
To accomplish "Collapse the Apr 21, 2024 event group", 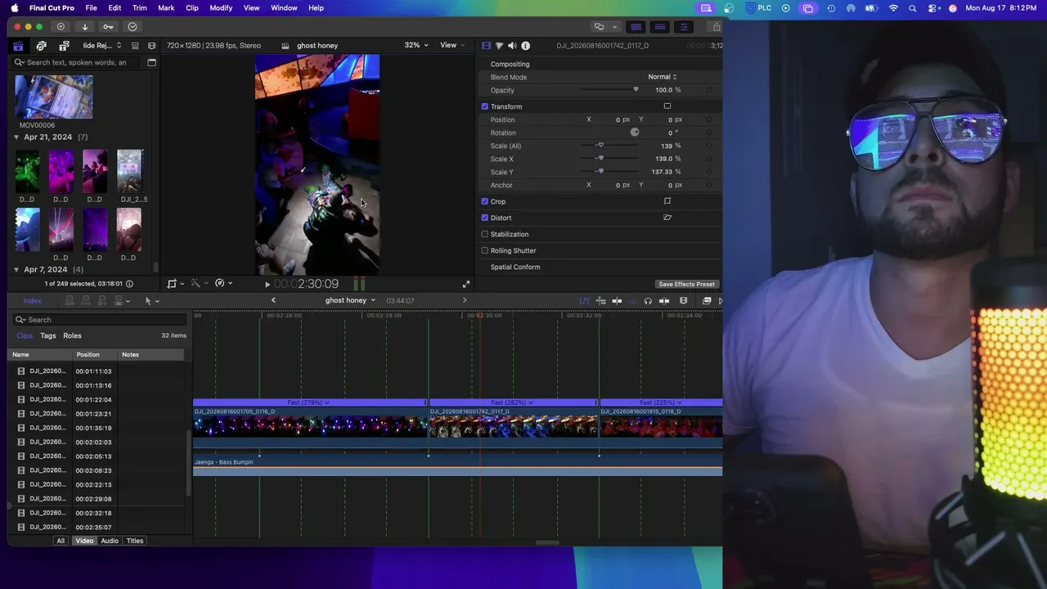I will pos(16,137).
